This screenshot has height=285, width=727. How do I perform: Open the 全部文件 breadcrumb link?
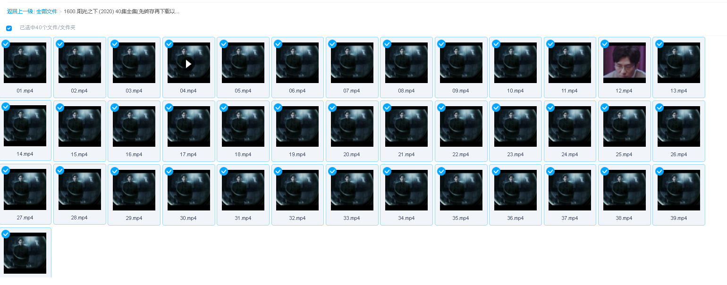47,11
